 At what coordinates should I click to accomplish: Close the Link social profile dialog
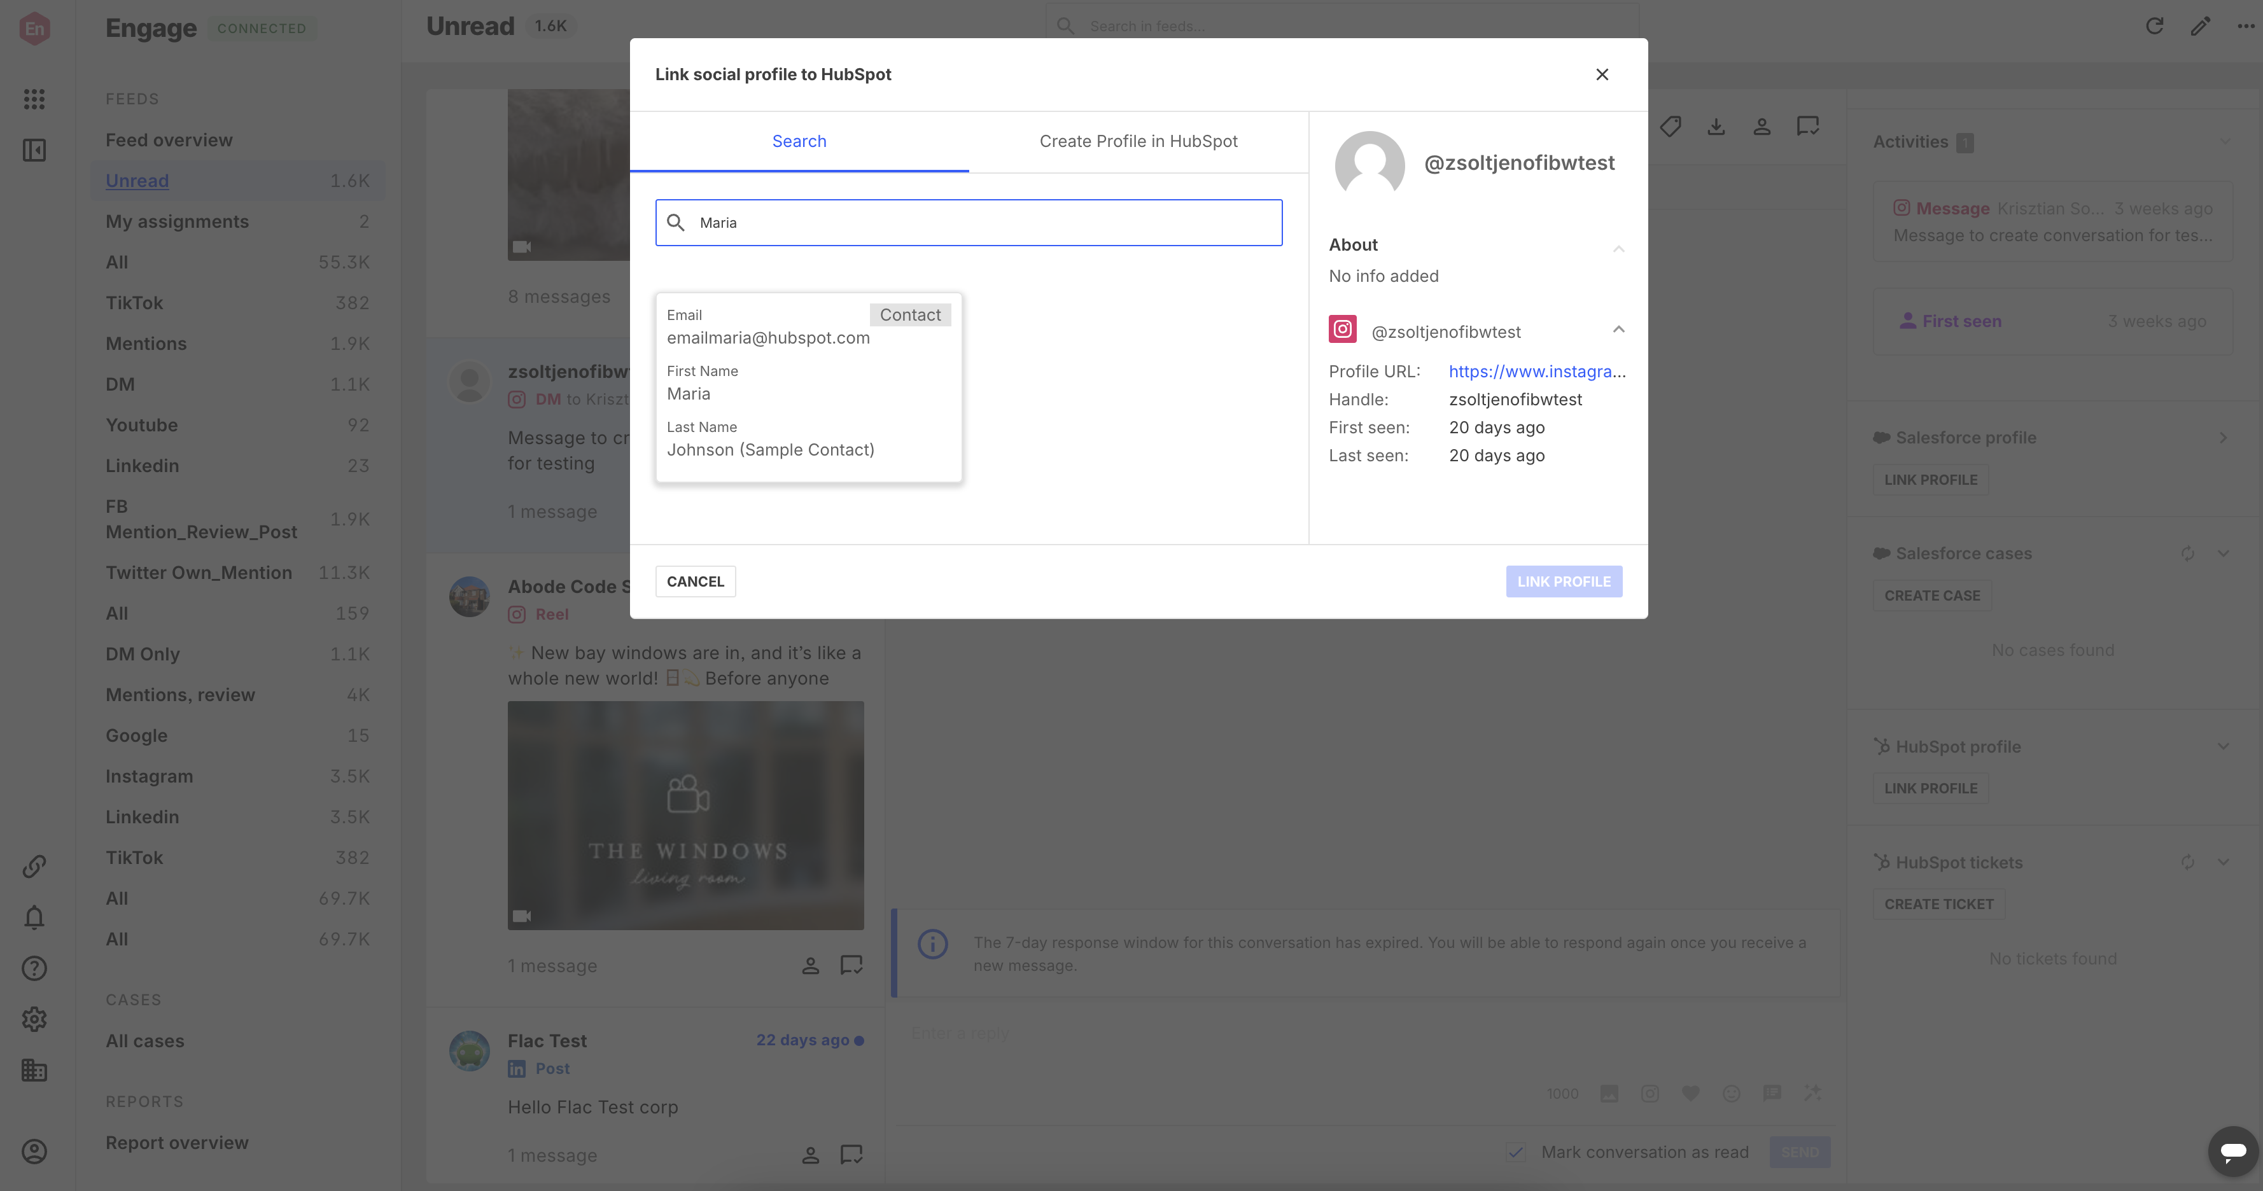point(1602,74)
